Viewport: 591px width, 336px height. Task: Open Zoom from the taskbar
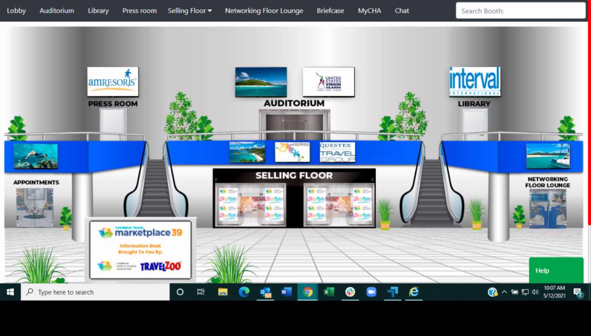coord(371,292)
